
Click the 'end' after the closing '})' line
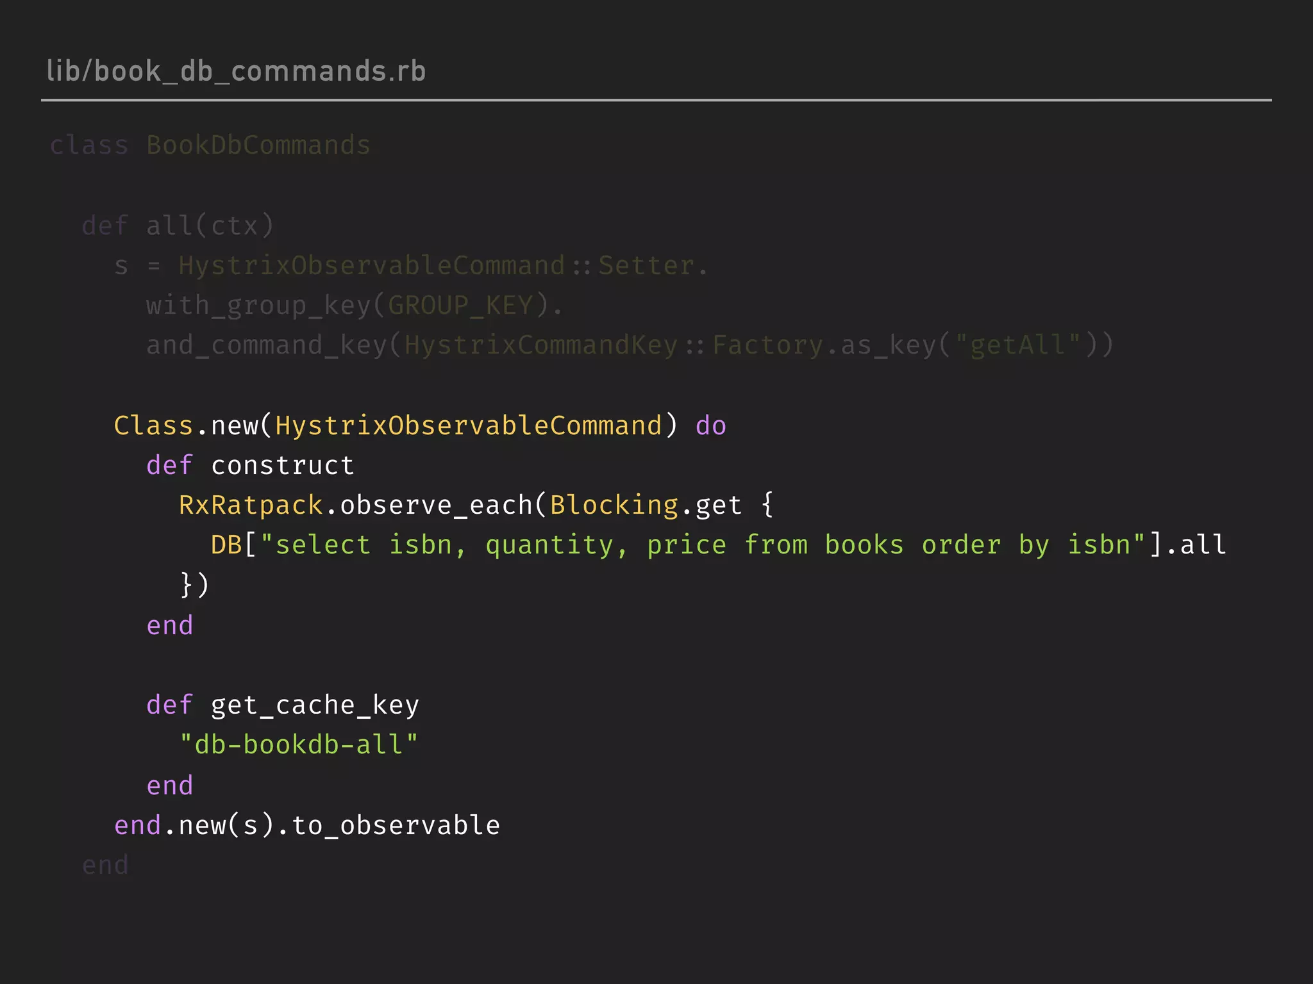(170, 625)
